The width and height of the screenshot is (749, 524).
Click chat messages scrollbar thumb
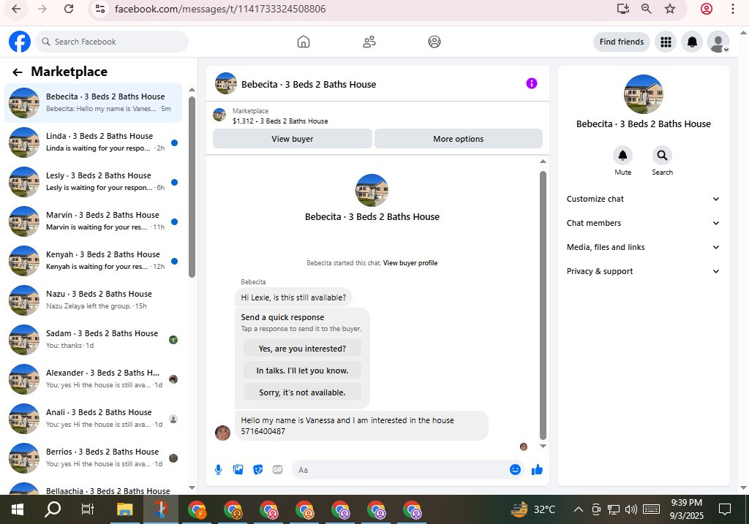tap(543, 305)
